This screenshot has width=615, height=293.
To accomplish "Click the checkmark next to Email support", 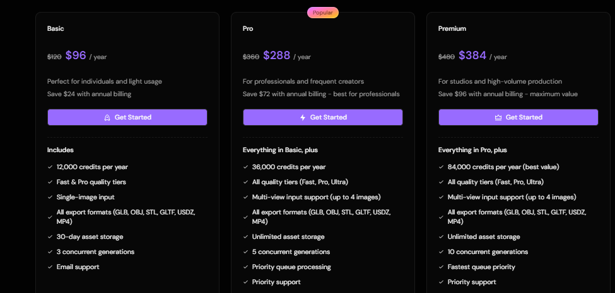I will pyautogui.click(x=50, y=267).
